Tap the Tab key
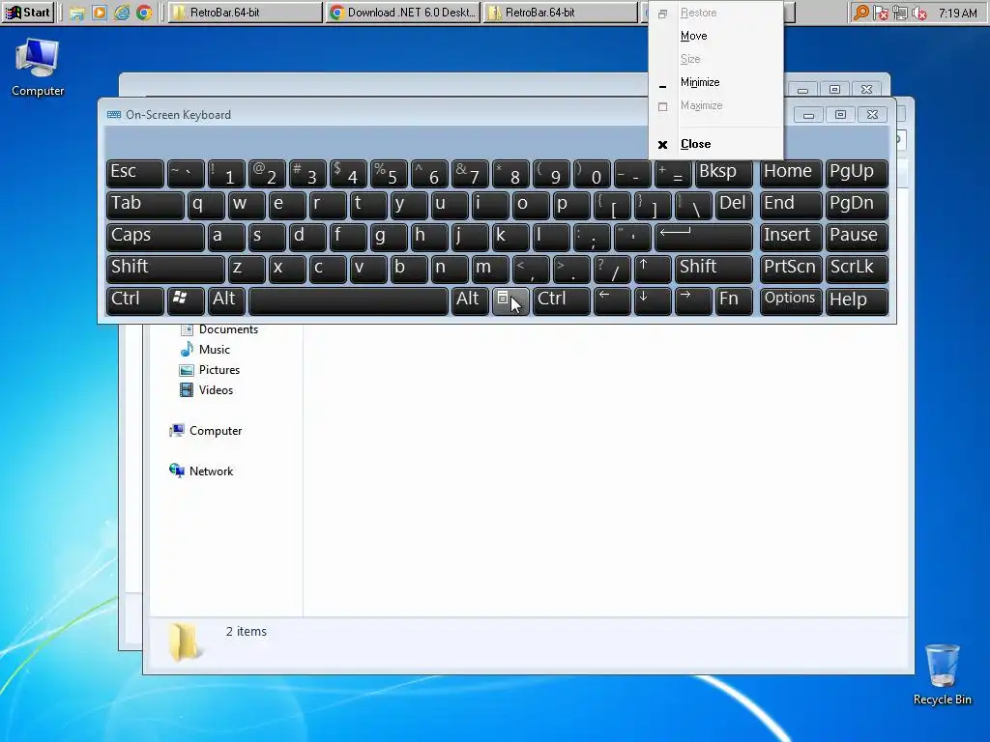 [x=145, y=205]
